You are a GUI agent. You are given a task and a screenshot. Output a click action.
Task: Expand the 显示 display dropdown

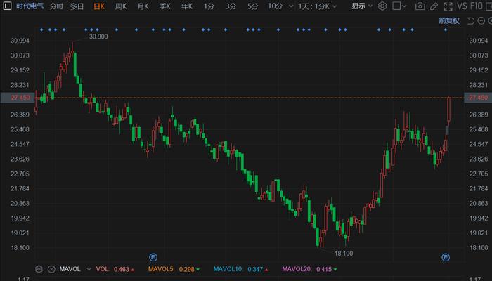pos(362,6)
